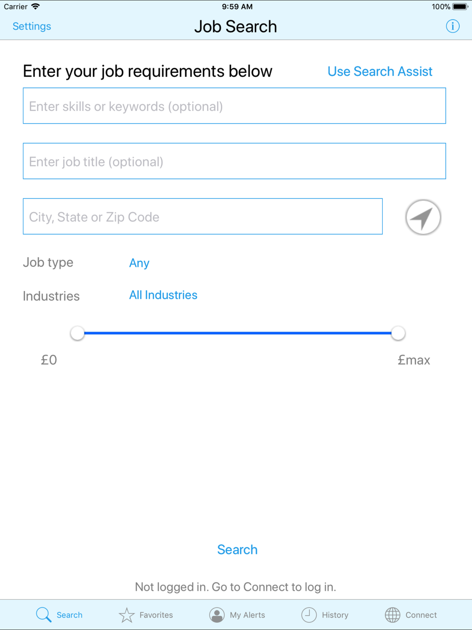Screen dimensions: 472x630
Task: Focus the City, State or Zip field
Action: tap(202, 216)
